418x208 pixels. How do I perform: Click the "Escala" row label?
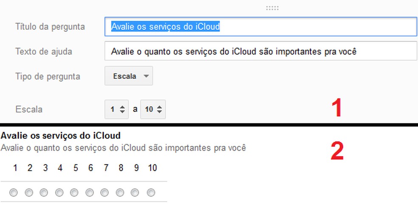(x=29, y=110)
